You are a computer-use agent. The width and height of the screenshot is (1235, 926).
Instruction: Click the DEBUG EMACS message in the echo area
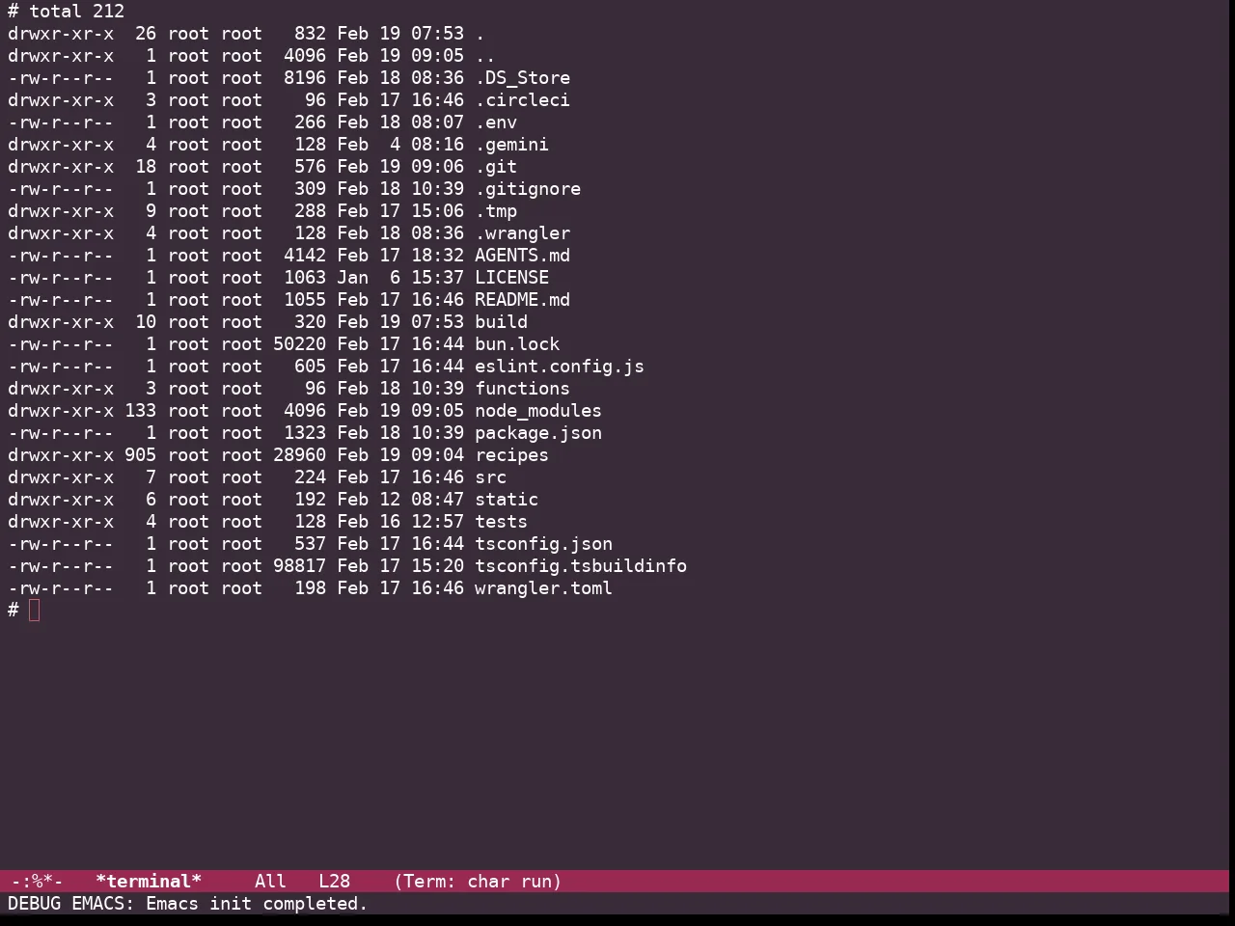188,904
